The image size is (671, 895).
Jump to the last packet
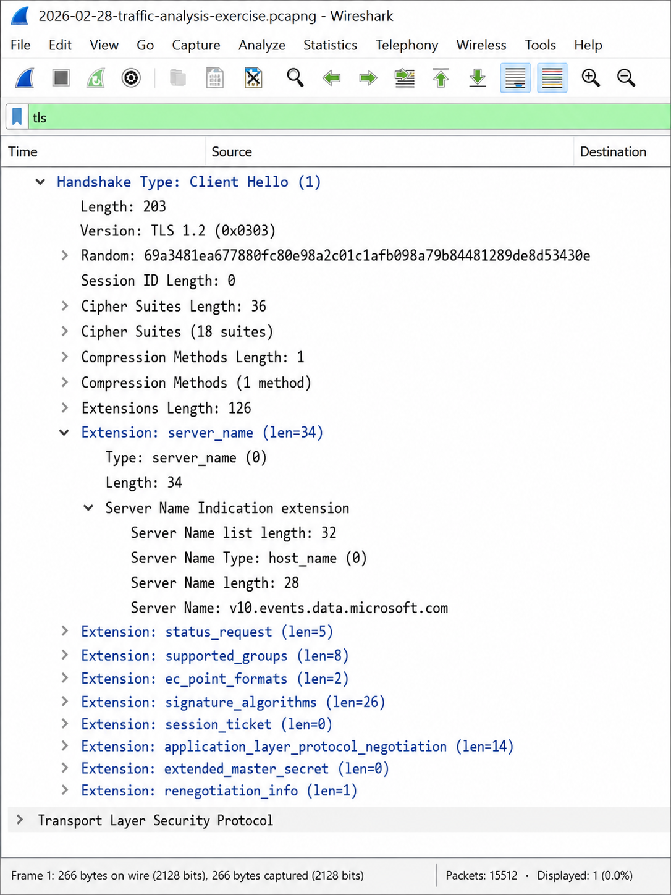coord(478,78)
